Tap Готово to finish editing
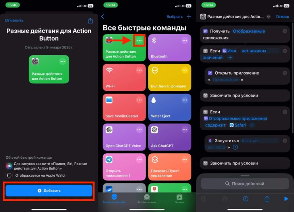This screenshot has width=294, height=212. pos(282,17)
